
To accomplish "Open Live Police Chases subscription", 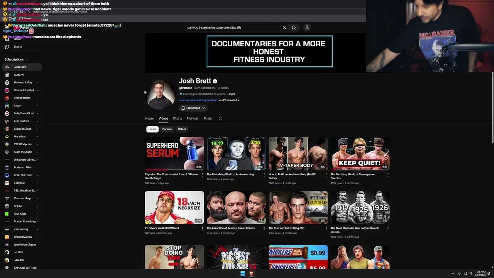I will click(22, 245).
